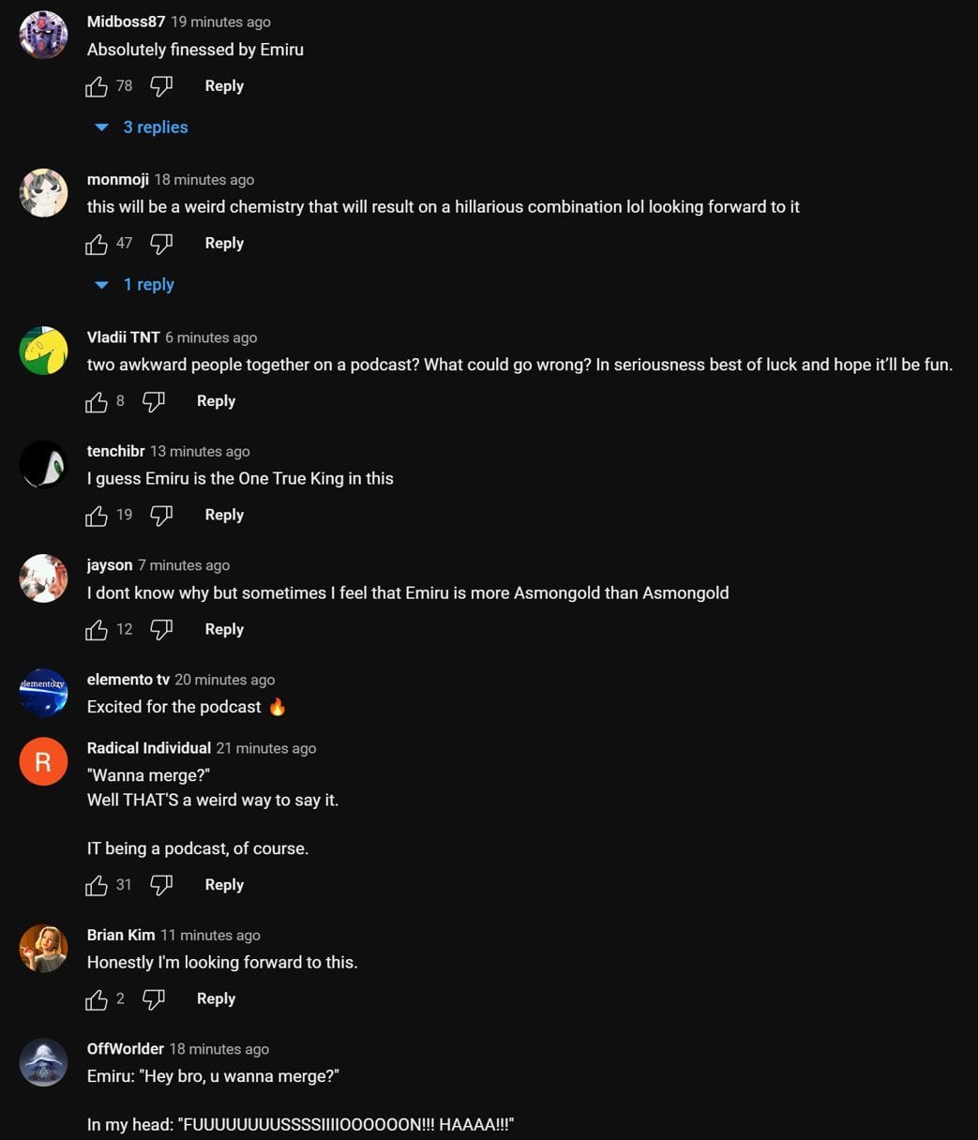This screenshot has height=1140, width=978.
Task: Like Midboss87's comment
Action: pyautogui.click(x=97, y=87)
